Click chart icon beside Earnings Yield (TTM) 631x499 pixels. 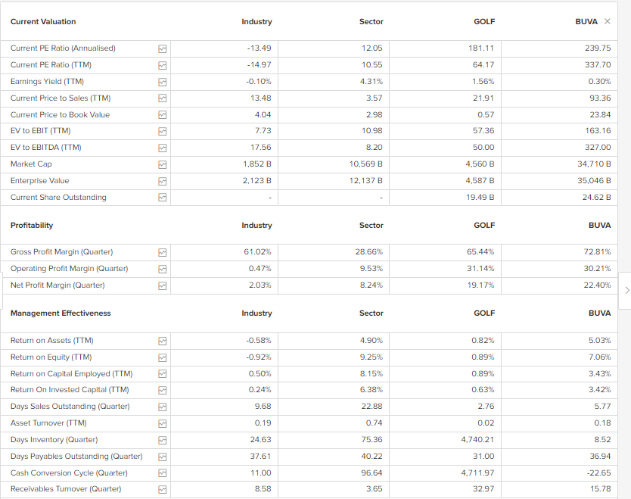(x=162, y=82)
